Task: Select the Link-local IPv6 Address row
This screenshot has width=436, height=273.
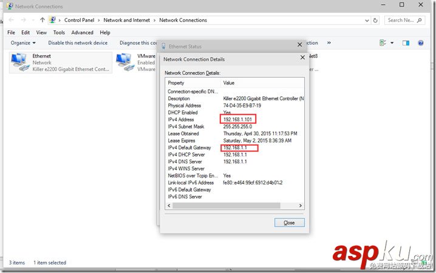Action: click(x=235, y=183)
